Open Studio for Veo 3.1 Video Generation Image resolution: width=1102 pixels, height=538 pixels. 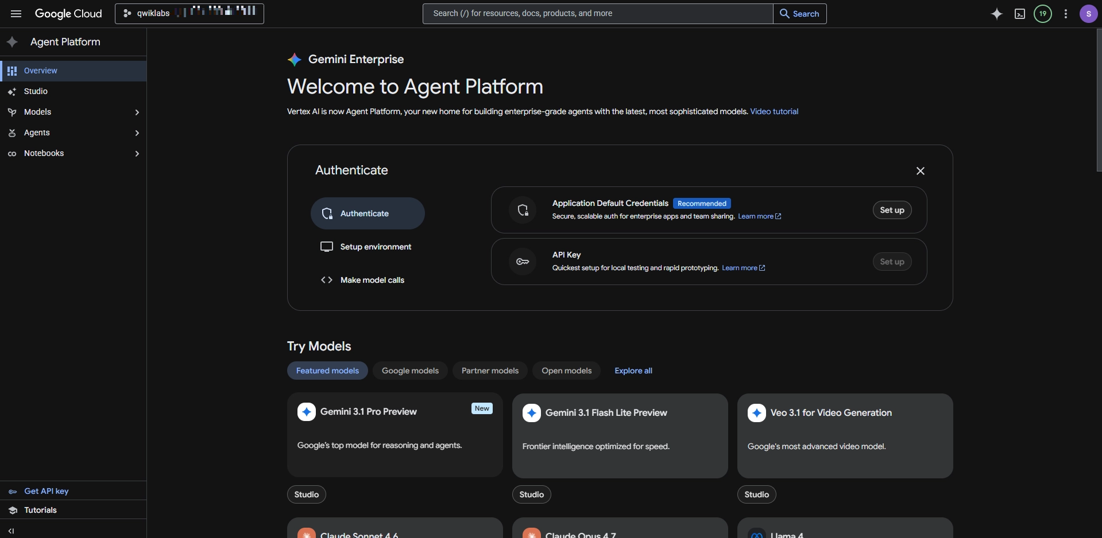(x=757, y=494)
